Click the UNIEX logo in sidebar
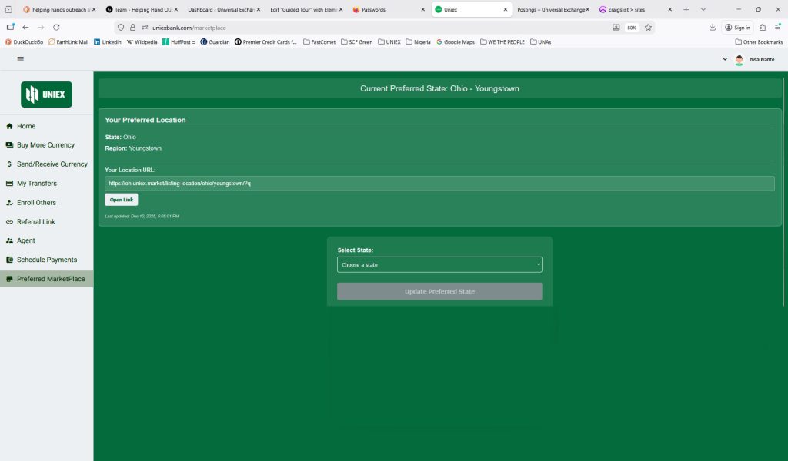 (46, 95)
